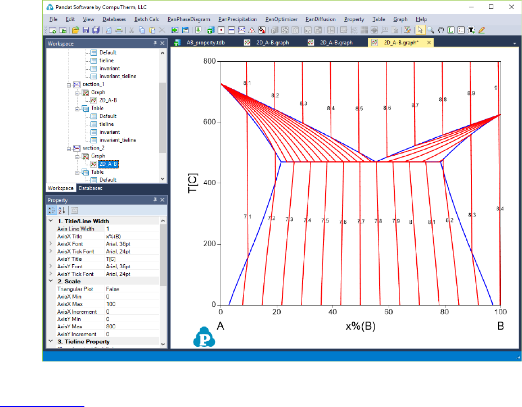This screenshot has width=522, height=407.
Task: Switch to the Databases panel tab
Action: pyautogui.click(x=91, y=188)
